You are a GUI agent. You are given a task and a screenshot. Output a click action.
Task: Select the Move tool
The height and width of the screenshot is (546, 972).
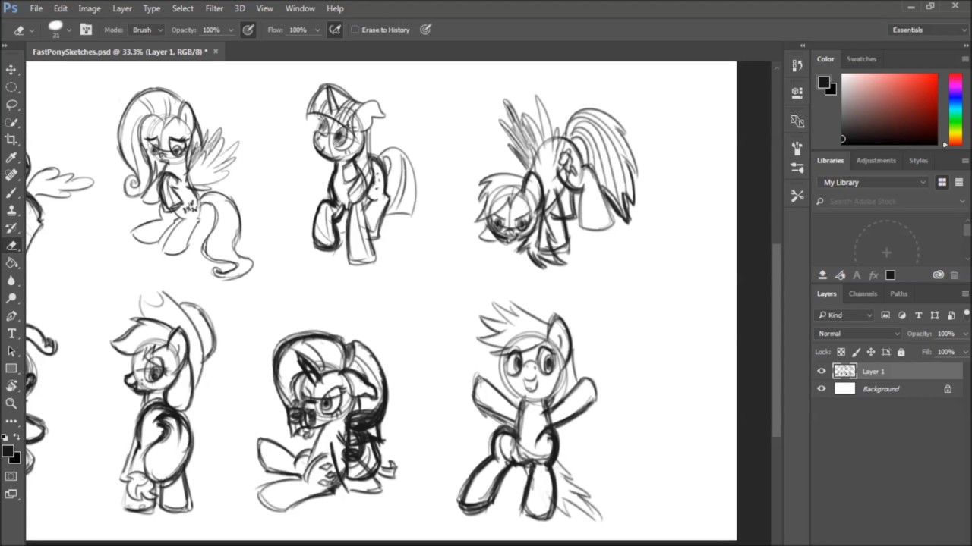[11, 70]
